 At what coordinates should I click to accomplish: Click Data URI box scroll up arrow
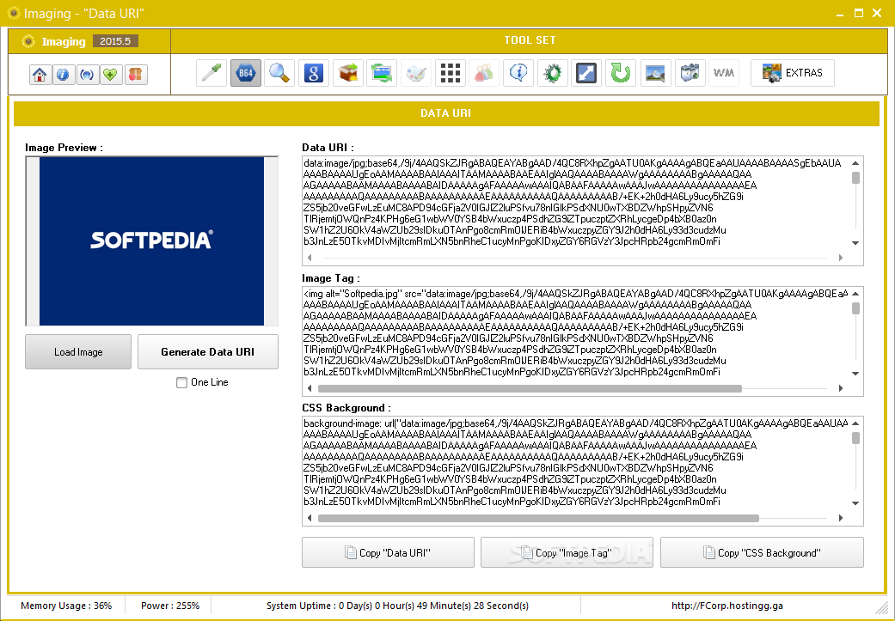pyautogui.click(x=855, y=163)
